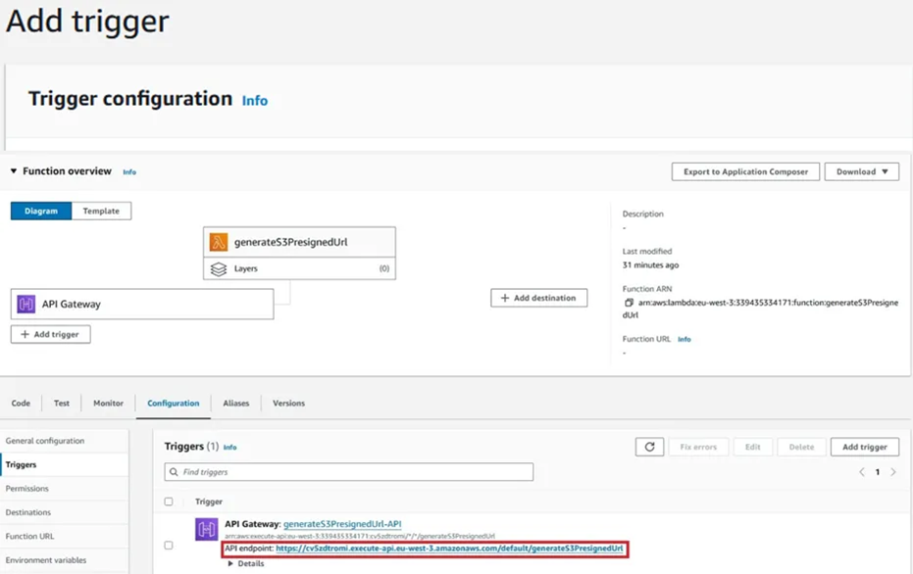This screenshot has width=913, height=574.
Task: Switch to the Monitor tab
Action: point(108,403)
